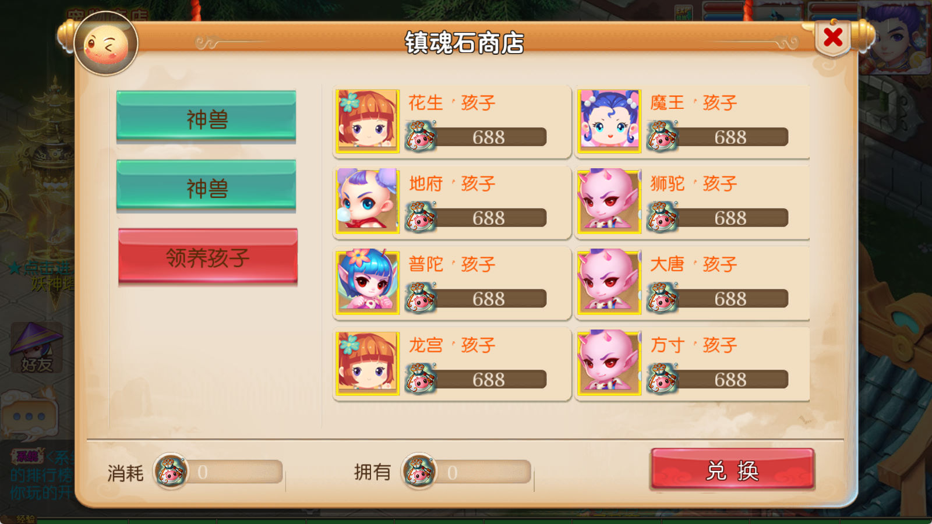Select the 花生·孩子 character portrait
The image size is (932, 524).
click(x=368, y=121)
